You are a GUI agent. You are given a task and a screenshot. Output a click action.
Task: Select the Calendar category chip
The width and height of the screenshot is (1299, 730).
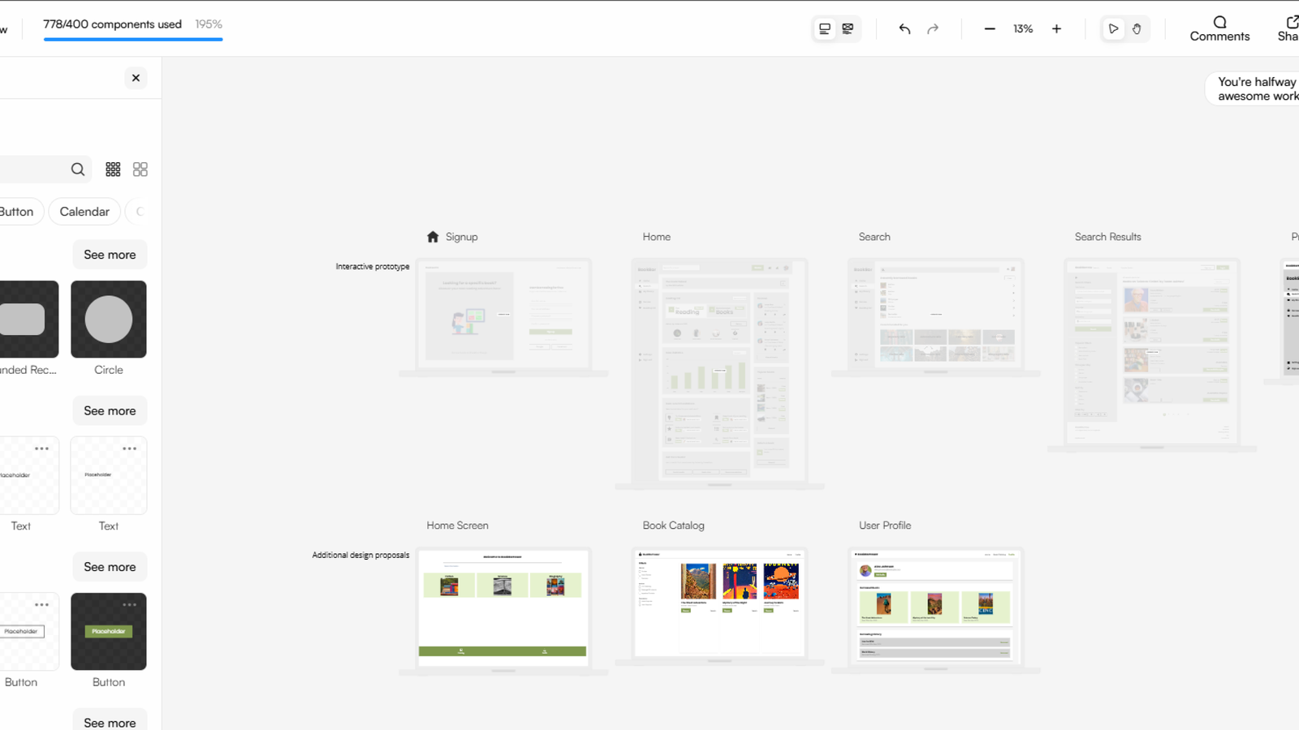point(84,212)
